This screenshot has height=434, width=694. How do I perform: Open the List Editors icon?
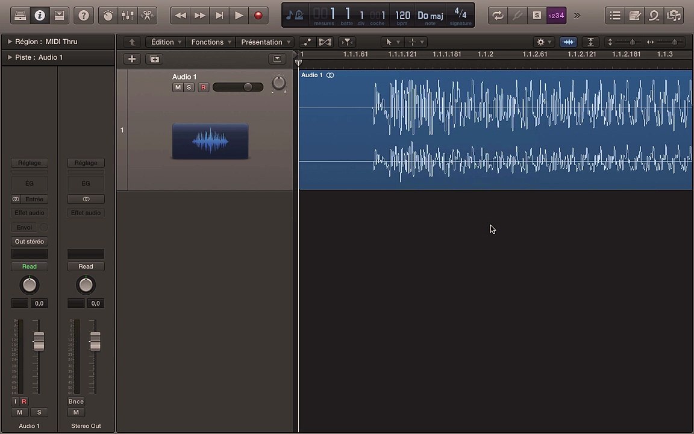tap(614, 16)
